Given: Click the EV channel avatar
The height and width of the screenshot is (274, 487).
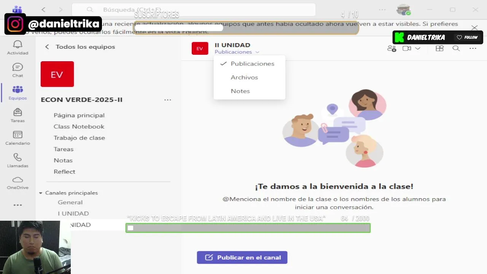Looking at the screenshot, I should point(200,48).
